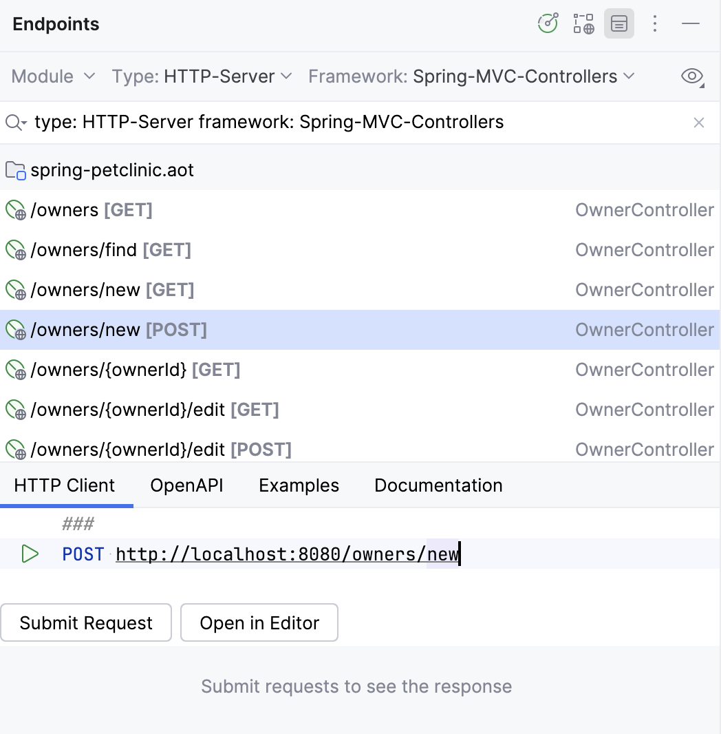Click the endpoint icon beside /owners [GET]
Screen dimensions: 721x734
[15, 210]
